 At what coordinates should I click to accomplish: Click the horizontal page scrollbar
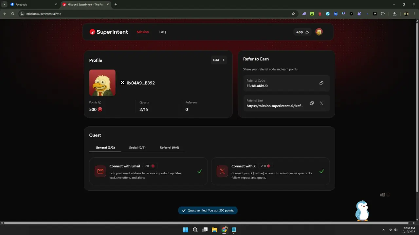[x=206, y=223]
